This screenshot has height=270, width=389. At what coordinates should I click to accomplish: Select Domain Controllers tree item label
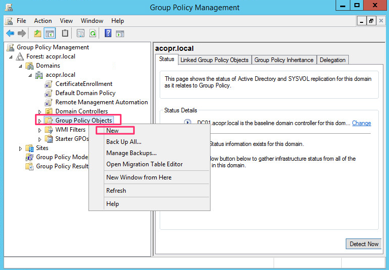[x=82, y=111]
